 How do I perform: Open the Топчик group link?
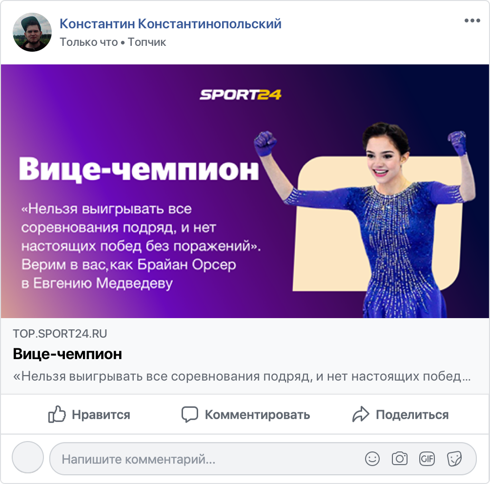tap(147, 42)
